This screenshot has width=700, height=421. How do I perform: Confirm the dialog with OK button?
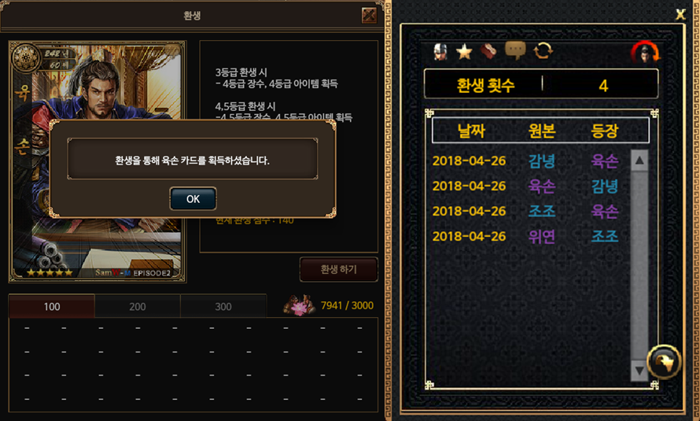[x=193, y=198]
